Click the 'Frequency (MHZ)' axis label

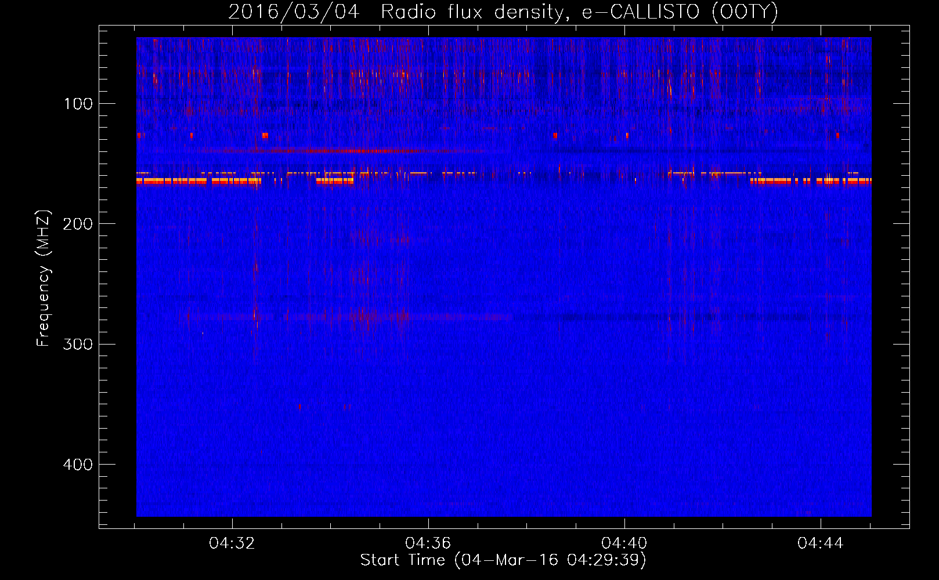tap(44, 278)
